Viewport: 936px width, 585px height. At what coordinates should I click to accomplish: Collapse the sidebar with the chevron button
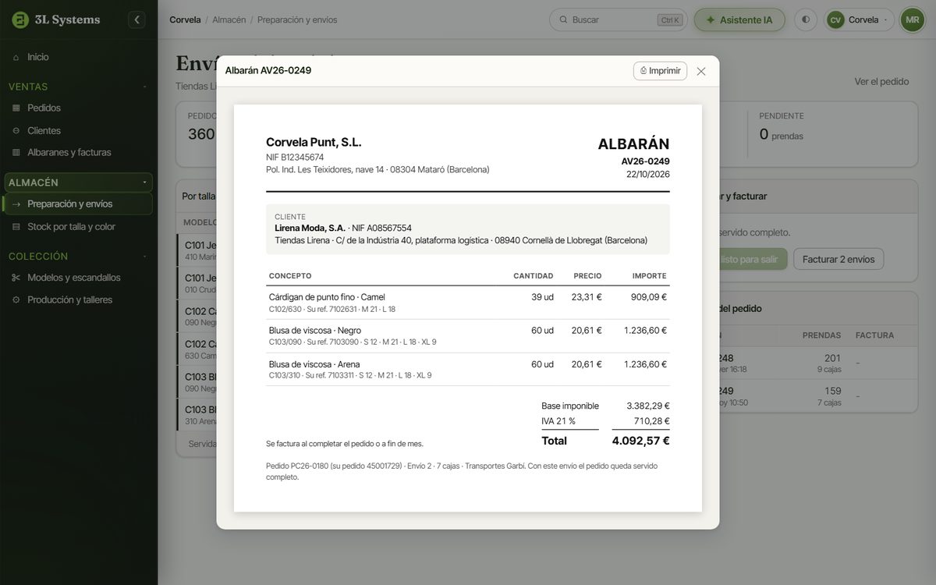point(136,19)
